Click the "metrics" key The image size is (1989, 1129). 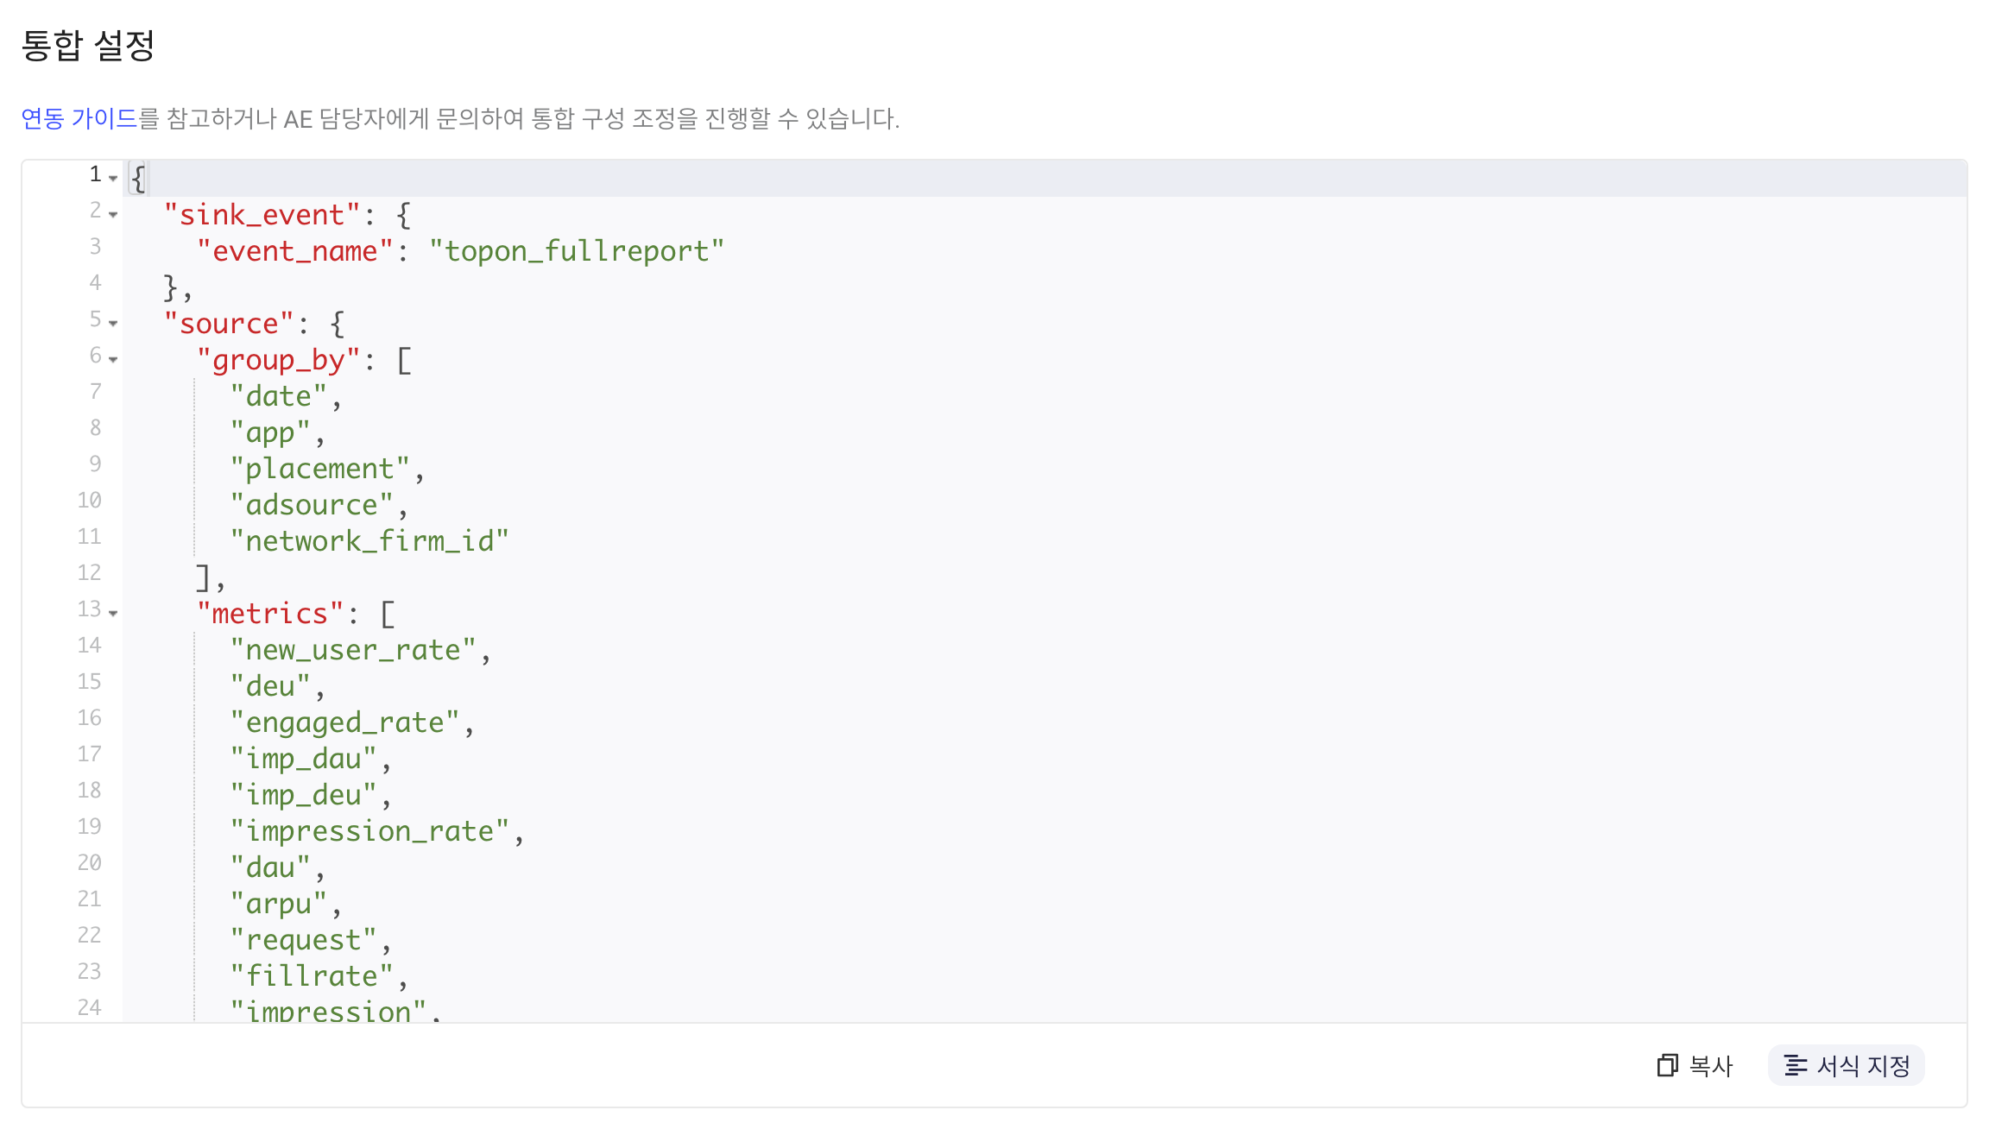270,614
